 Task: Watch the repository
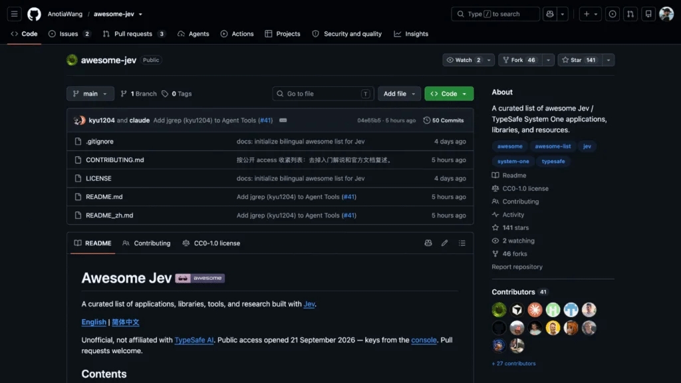click(464, 60)
